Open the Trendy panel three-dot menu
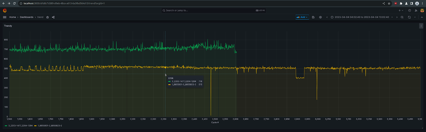This screenshot has height=132, width=426. (x=421, y=26)
